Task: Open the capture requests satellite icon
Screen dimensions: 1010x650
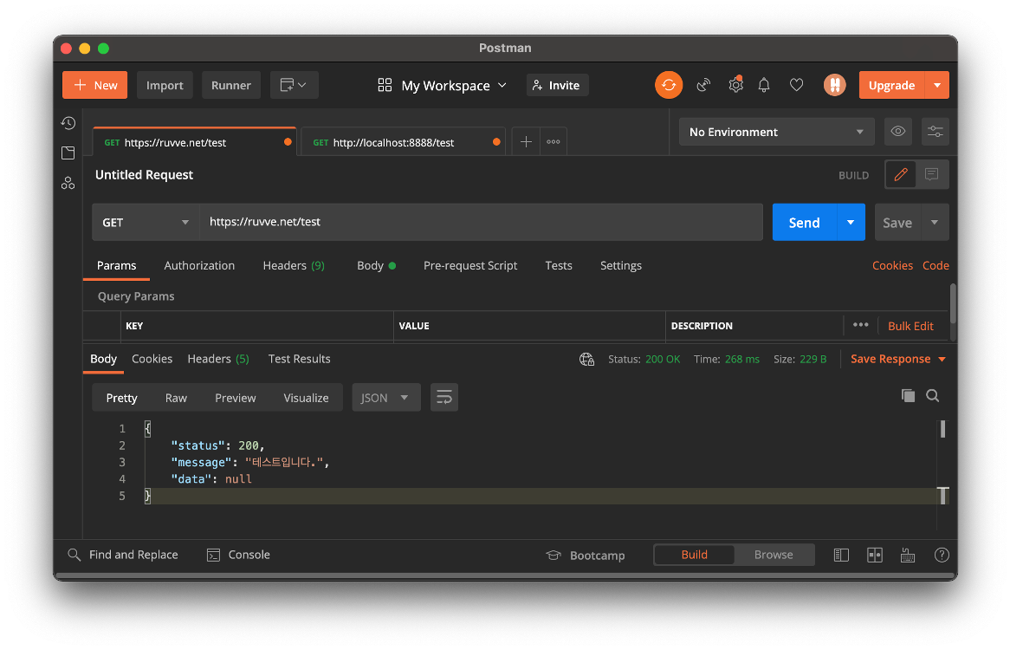Action: point(703,85)
